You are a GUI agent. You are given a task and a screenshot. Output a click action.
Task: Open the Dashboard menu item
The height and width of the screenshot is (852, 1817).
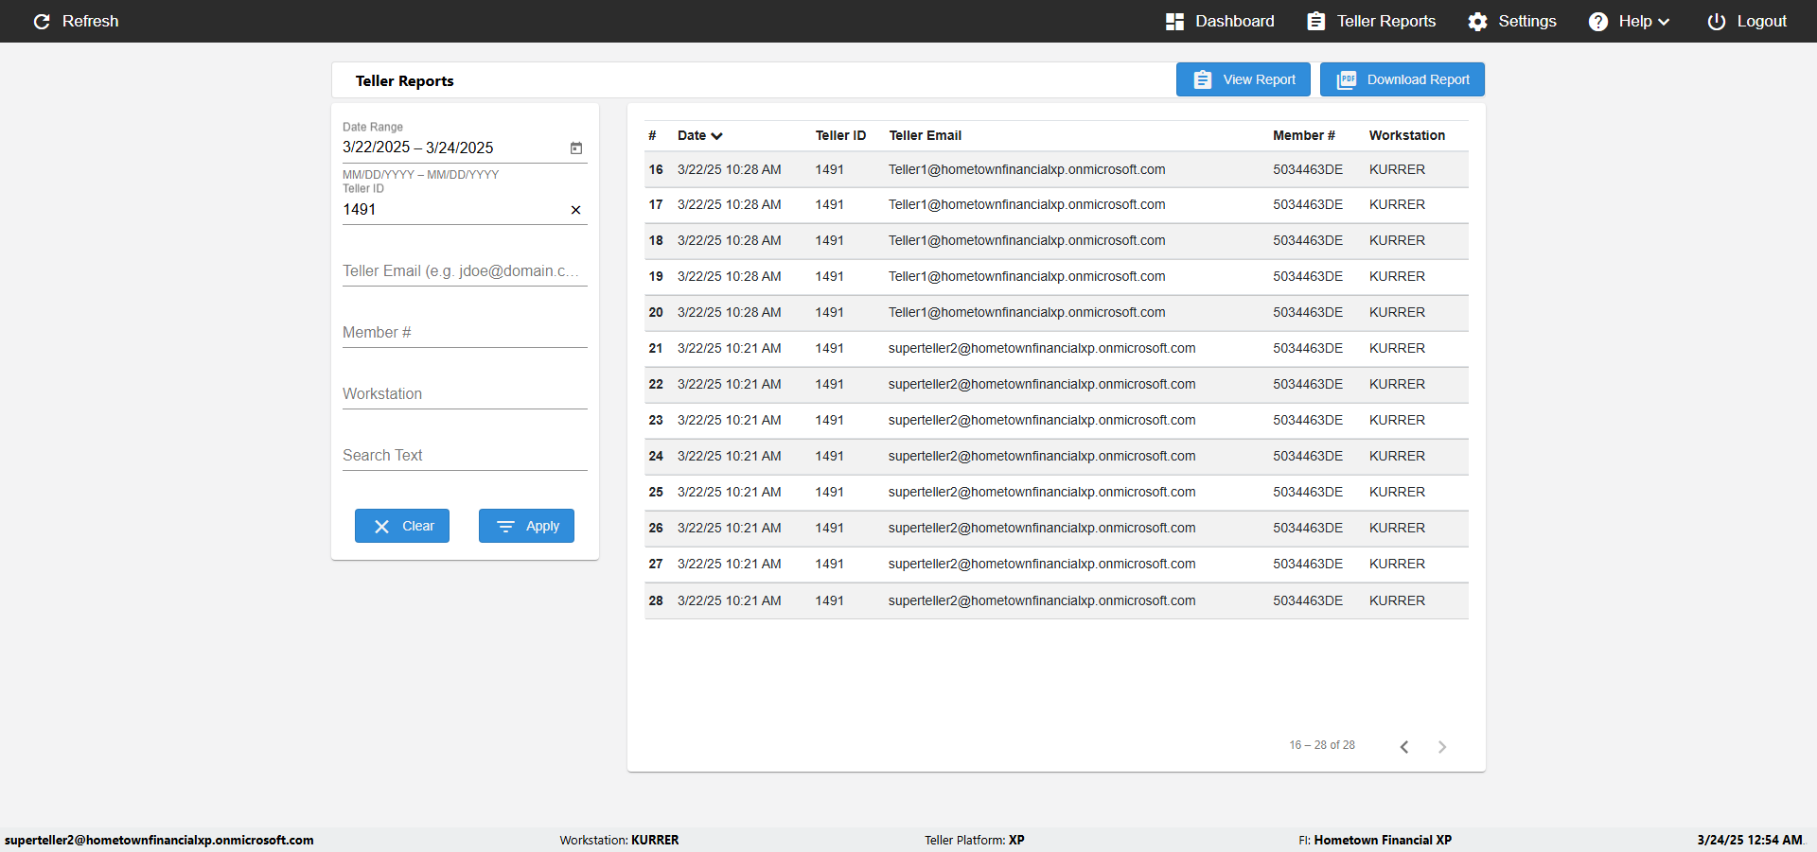[x=1220, y=22]
